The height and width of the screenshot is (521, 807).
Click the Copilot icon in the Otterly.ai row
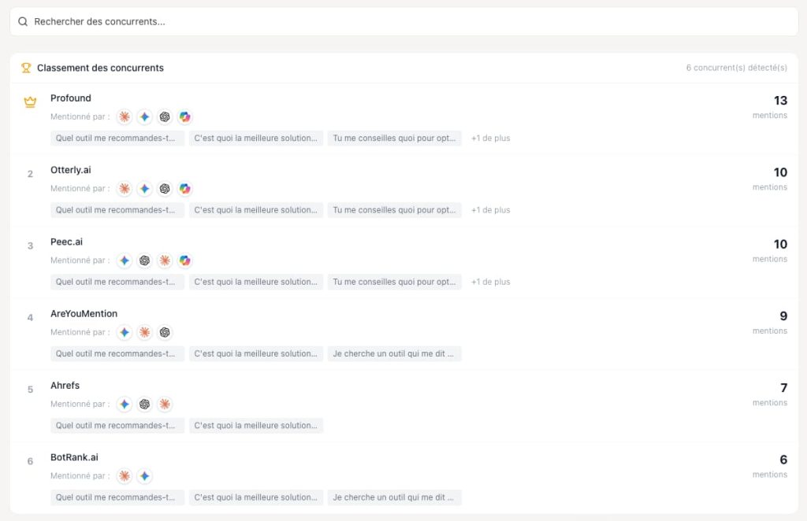click(184, 189)
